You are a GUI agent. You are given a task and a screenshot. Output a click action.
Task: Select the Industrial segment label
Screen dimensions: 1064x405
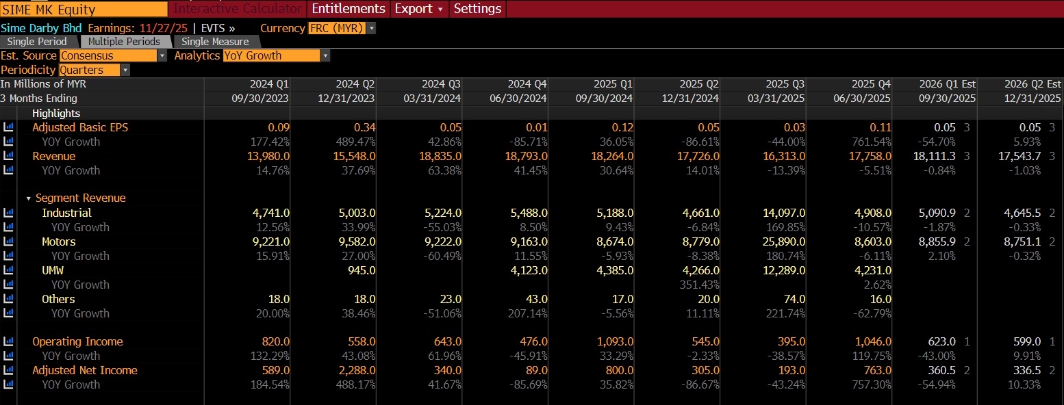(66, 213)
